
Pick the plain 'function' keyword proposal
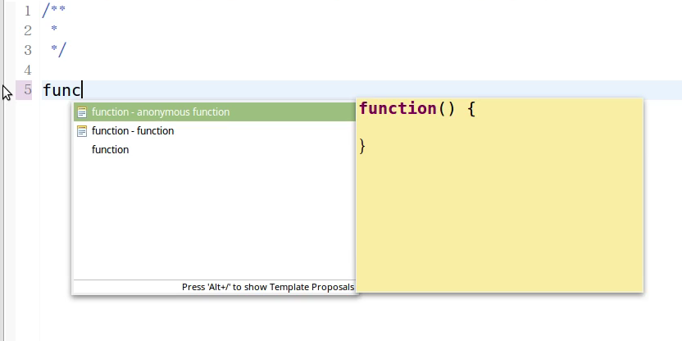pyautogui.click(x=110, y=150)
